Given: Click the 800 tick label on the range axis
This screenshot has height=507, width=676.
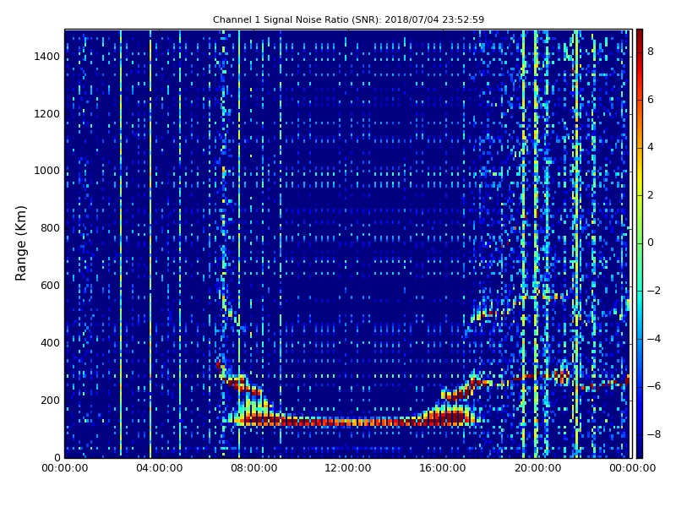Looking at the screenshot, I should [50, 228].
